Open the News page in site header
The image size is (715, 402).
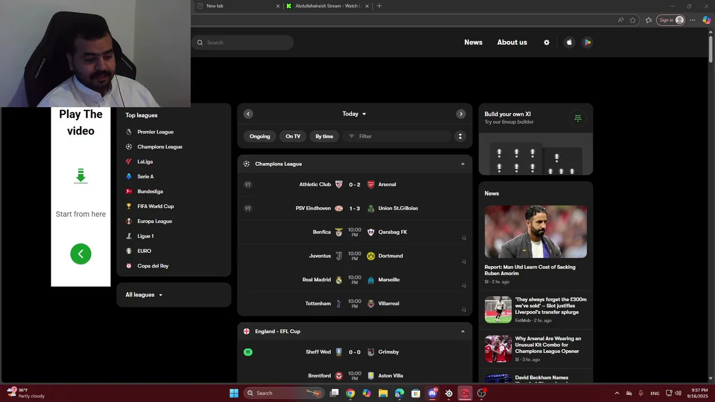pyautogui.click(x=473, y=42)
